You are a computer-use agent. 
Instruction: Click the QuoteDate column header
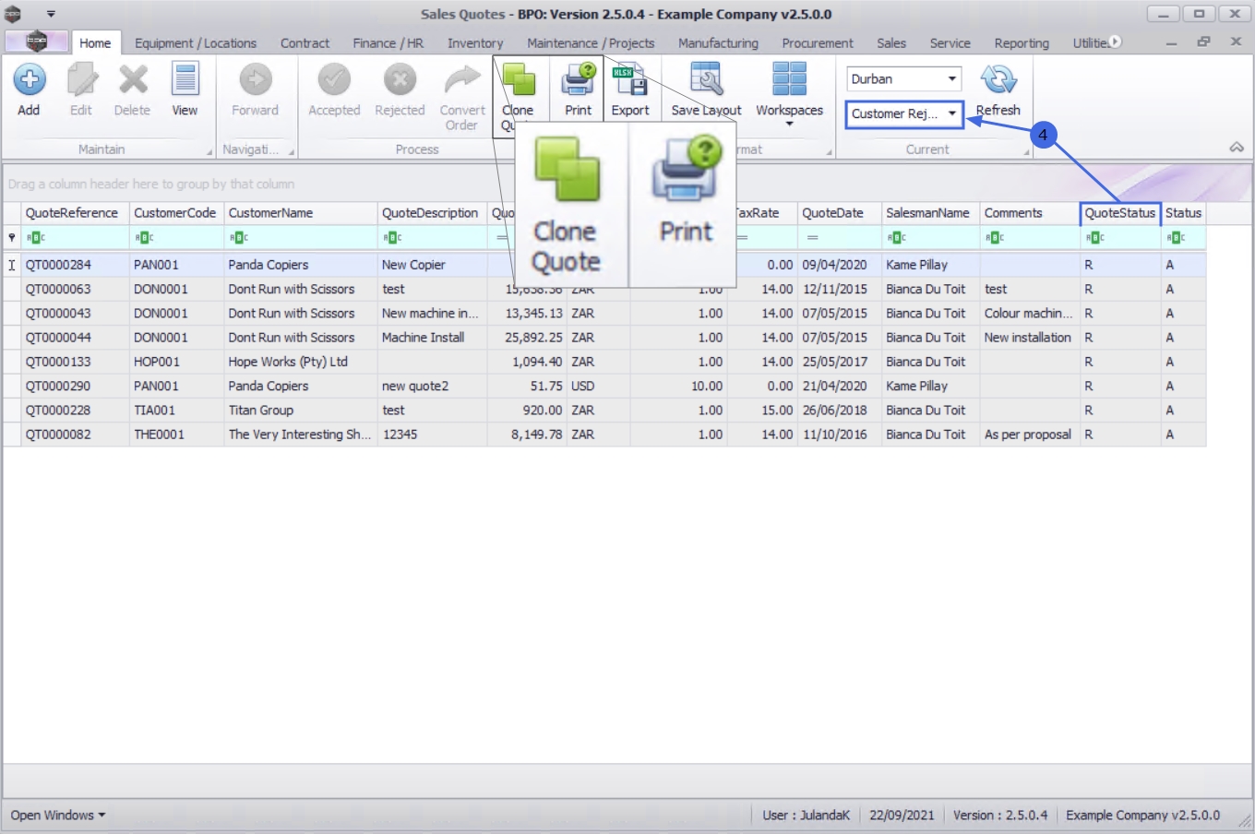tap(840, 213)
